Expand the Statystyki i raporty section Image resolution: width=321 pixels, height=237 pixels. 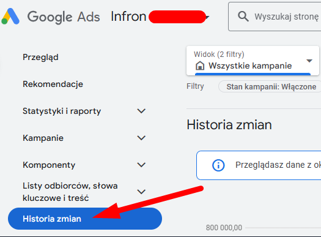coord(141,111)
